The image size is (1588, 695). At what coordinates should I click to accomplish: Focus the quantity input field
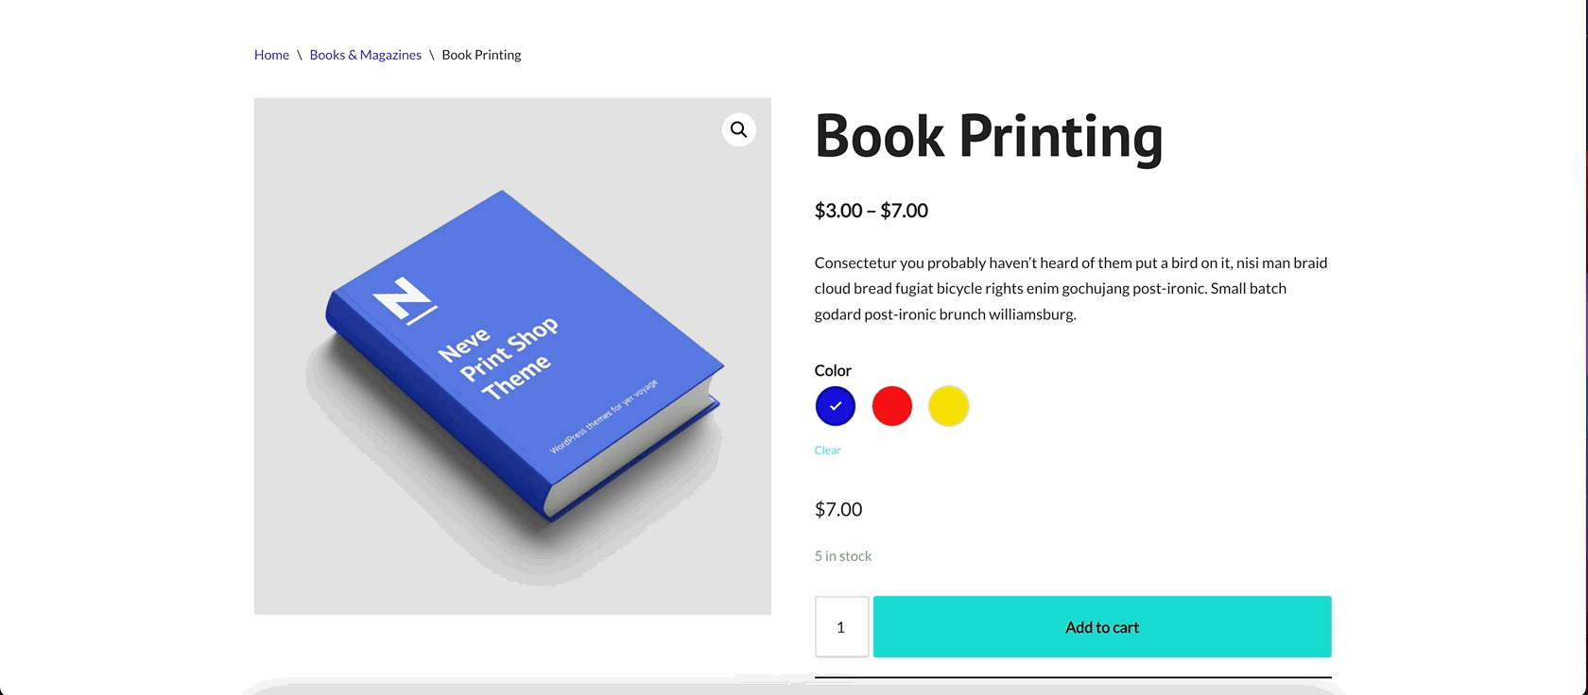pyautogui.click(x=841, y=627)
